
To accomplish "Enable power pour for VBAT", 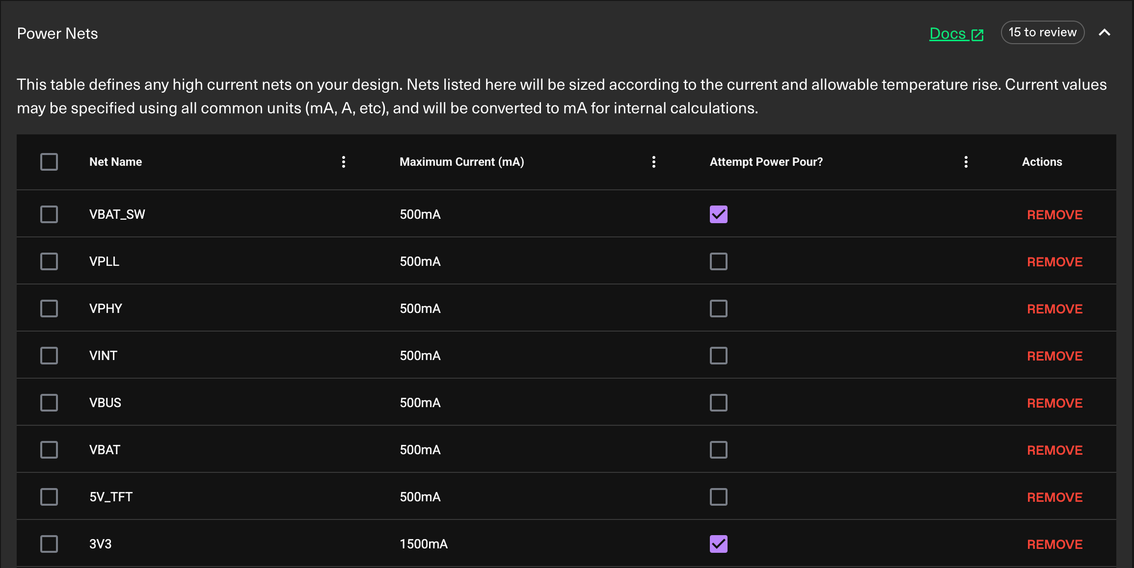I will [x=719, y=450].
